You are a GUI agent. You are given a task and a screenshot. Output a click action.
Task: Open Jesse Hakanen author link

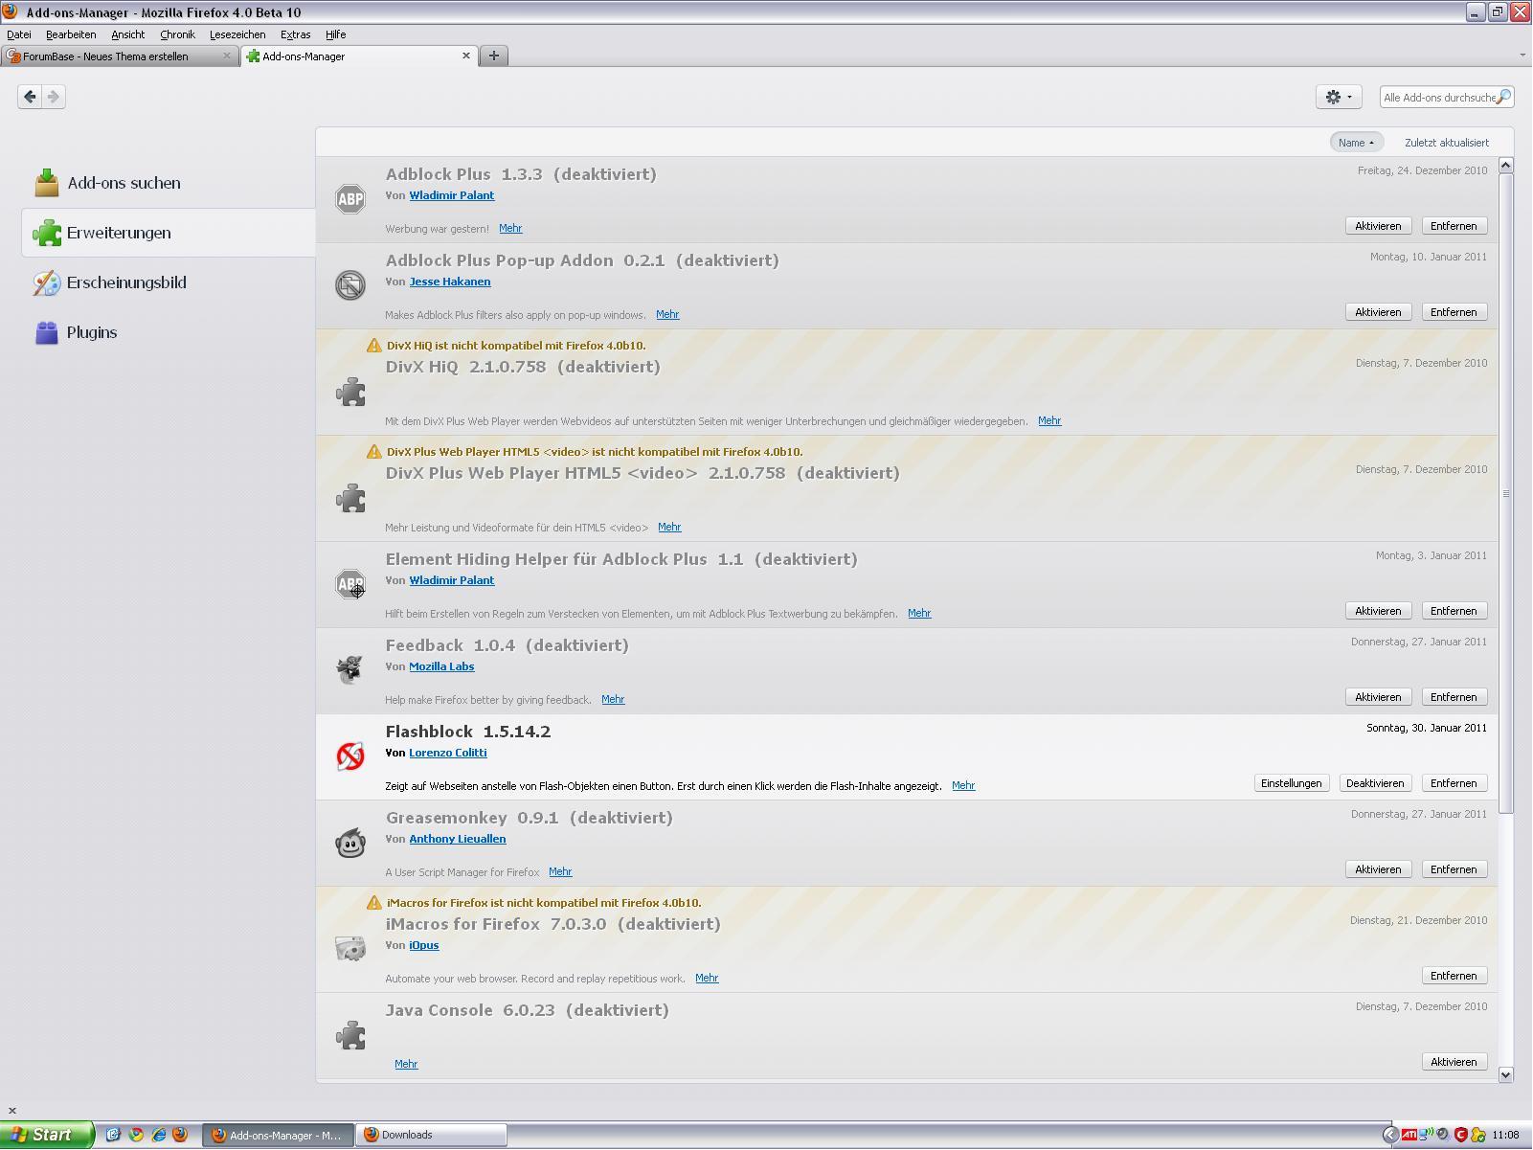[450, 282]
